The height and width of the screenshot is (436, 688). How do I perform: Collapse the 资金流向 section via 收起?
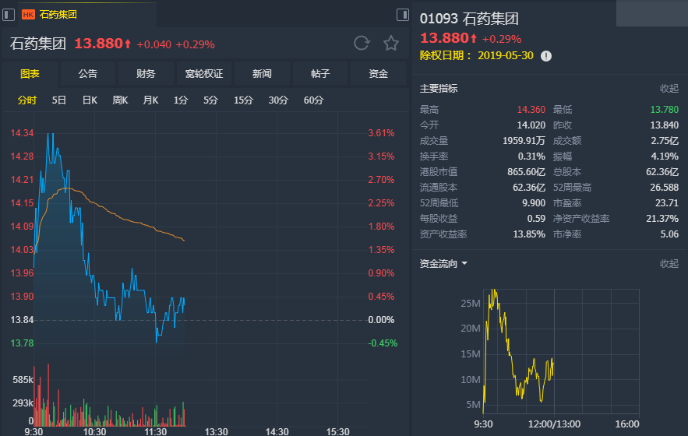click(669, 264)
